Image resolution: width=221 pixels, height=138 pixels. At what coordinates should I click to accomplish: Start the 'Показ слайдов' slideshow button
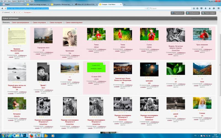pyautogui.click(x=209, y=13)
